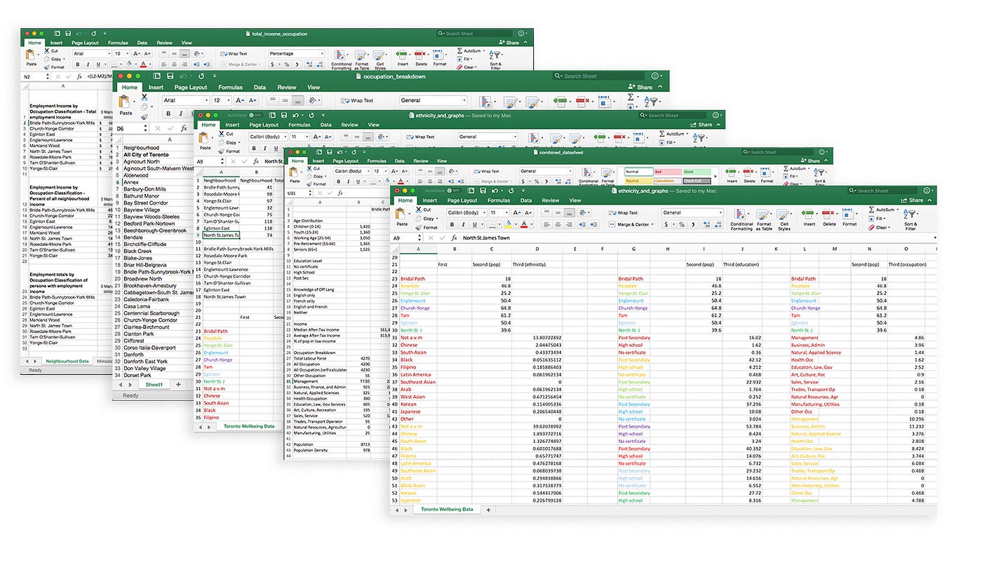Open red font color button in front window
982x574 pixels.
pyautogui.click(x=524, y=224)
